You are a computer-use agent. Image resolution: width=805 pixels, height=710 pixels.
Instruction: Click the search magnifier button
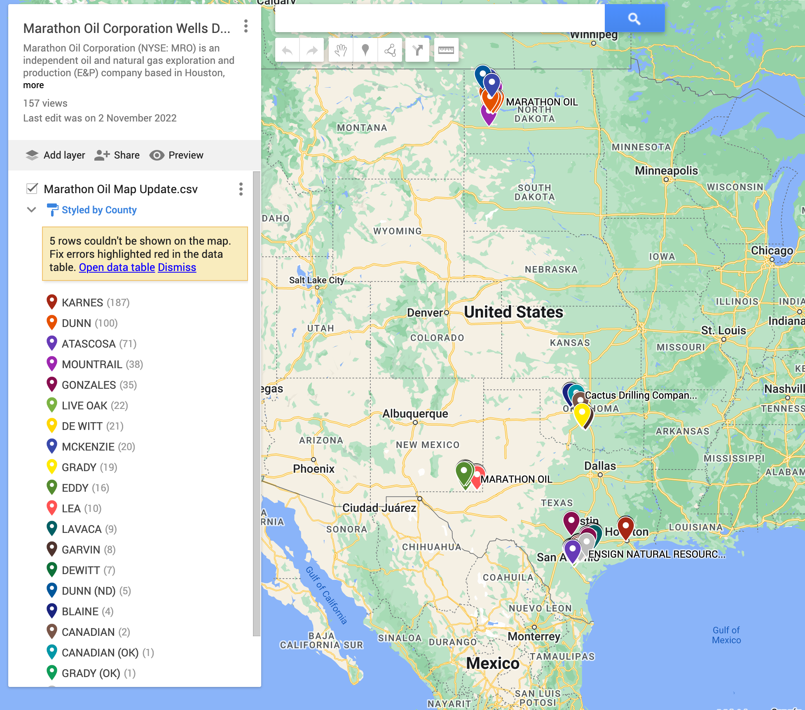click(634, 18)
